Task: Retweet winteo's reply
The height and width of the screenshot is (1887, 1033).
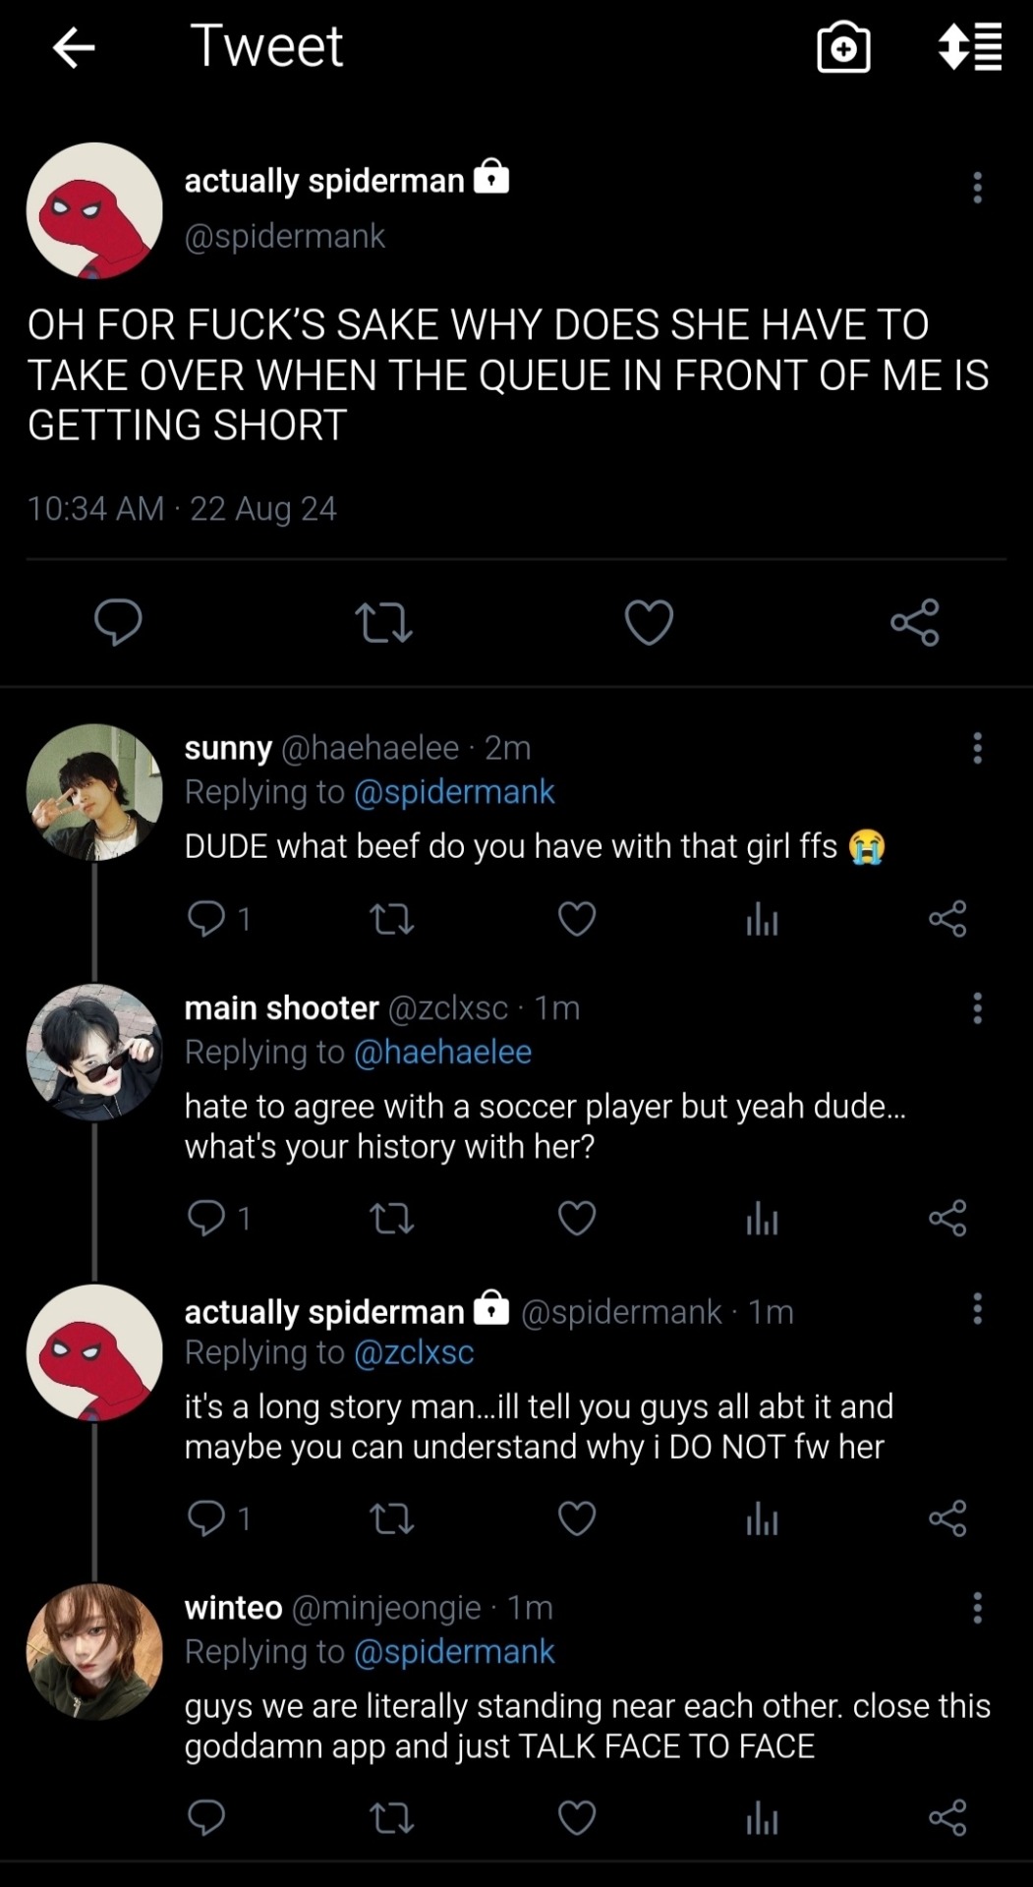Action: tap(391, 1818)
